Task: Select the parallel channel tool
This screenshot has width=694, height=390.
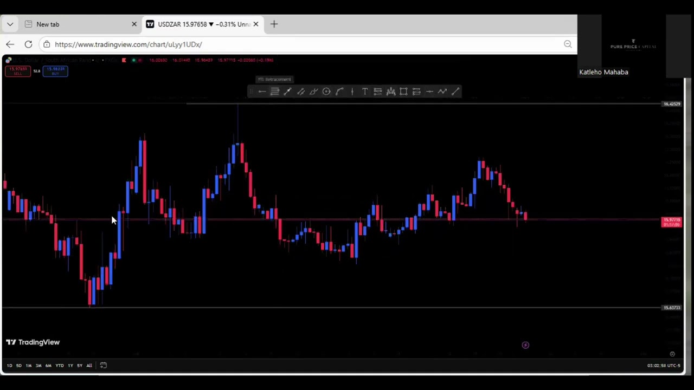Action: pyautogui.click(x=301, y=92)
